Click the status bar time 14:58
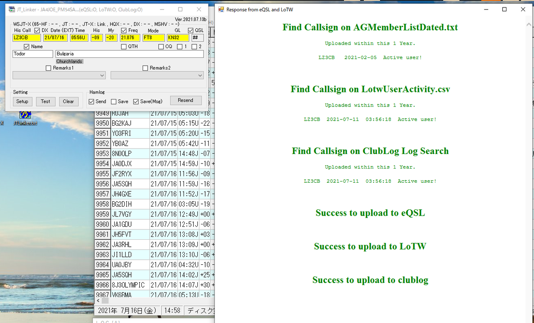 point(172,311)
